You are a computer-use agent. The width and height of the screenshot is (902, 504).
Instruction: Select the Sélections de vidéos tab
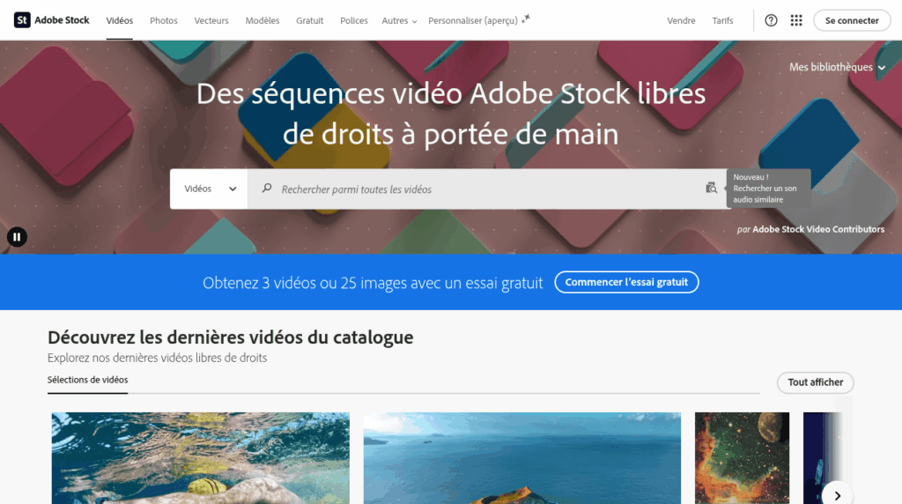(x=87, y=380)
